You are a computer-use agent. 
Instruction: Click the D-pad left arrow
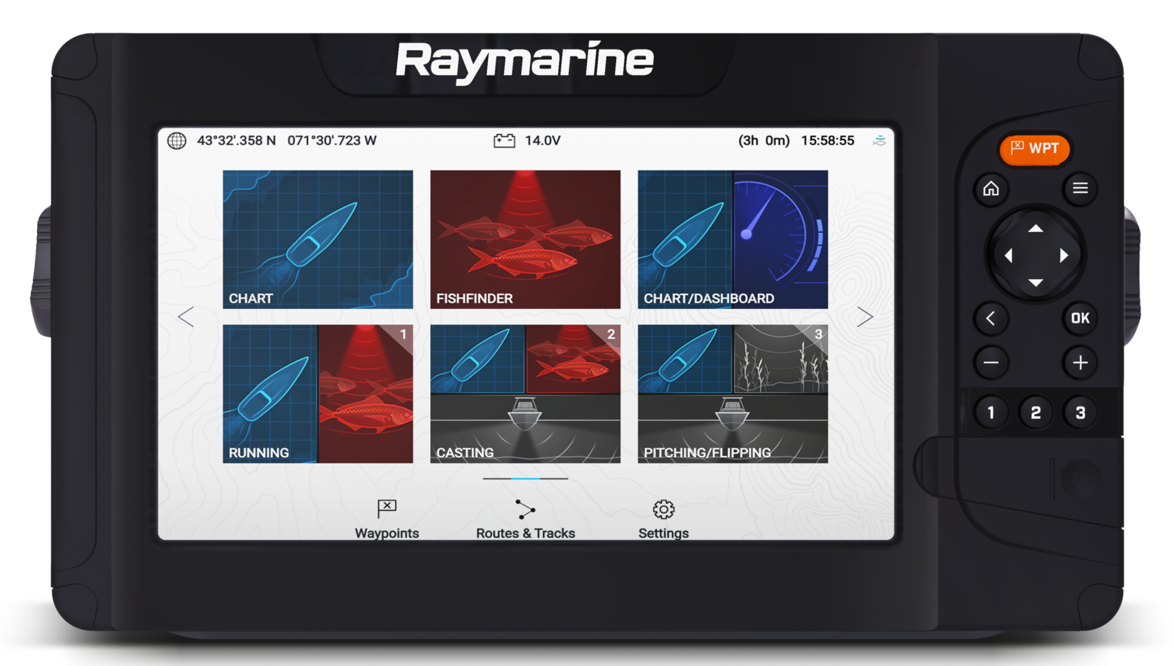coord(1009,256)
